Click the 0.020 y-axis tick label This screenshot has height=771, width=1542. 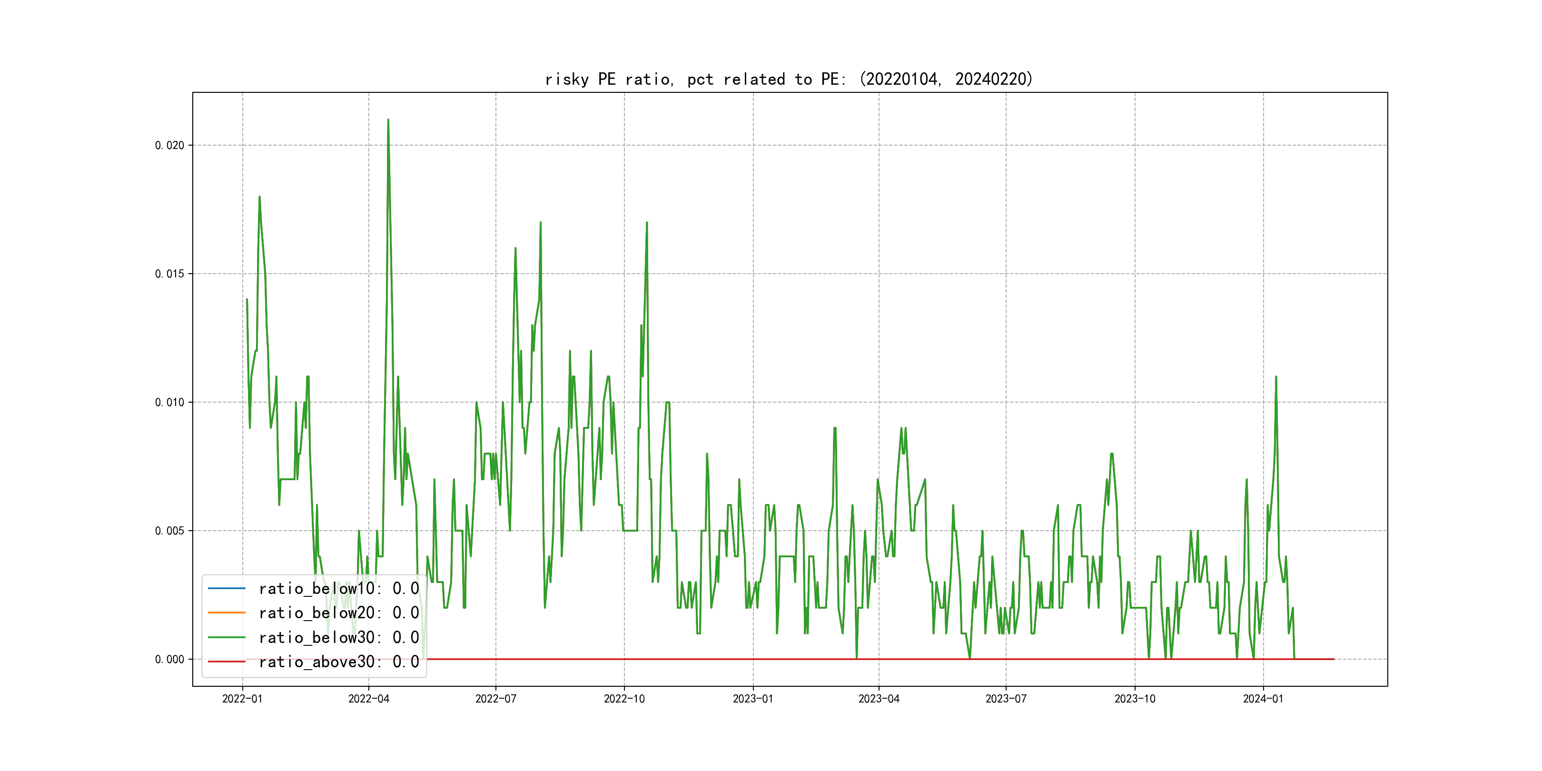point(169,146)
